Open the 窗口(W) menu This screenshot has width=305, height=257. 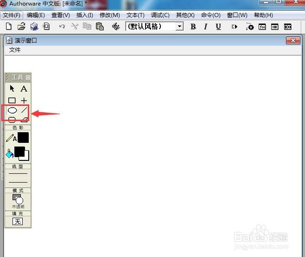coord(237,15)
